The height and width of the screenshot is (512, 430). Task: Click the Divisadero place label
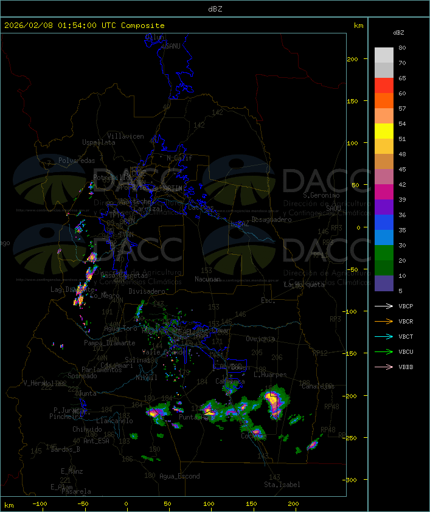[147, 291]
